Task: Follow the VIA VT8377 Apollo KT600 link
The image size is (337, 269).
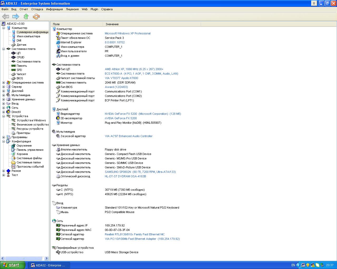Action: click(x=121, y=78)
